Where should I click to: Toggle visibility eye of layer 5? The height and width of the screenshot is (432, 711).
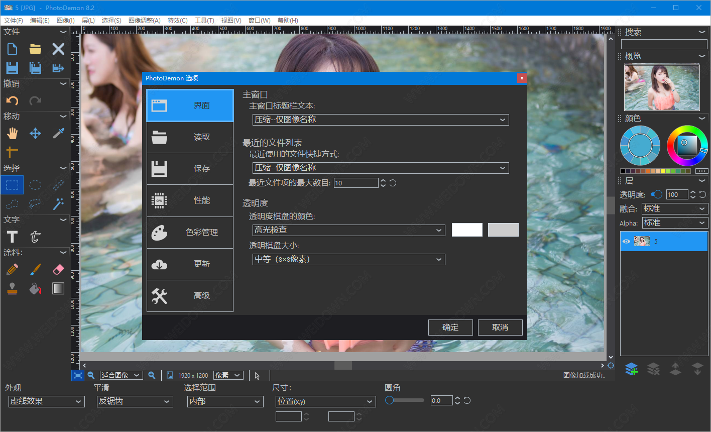coord(626,242)
